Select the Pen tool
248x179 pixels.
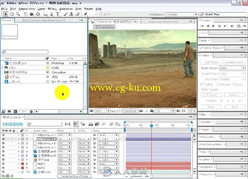click(51, 14)
